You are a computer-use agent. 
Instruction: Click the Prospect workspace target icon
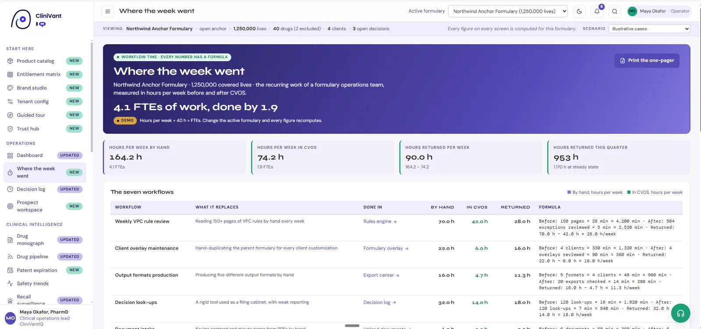pyautogui.click(x=10, y=206)
